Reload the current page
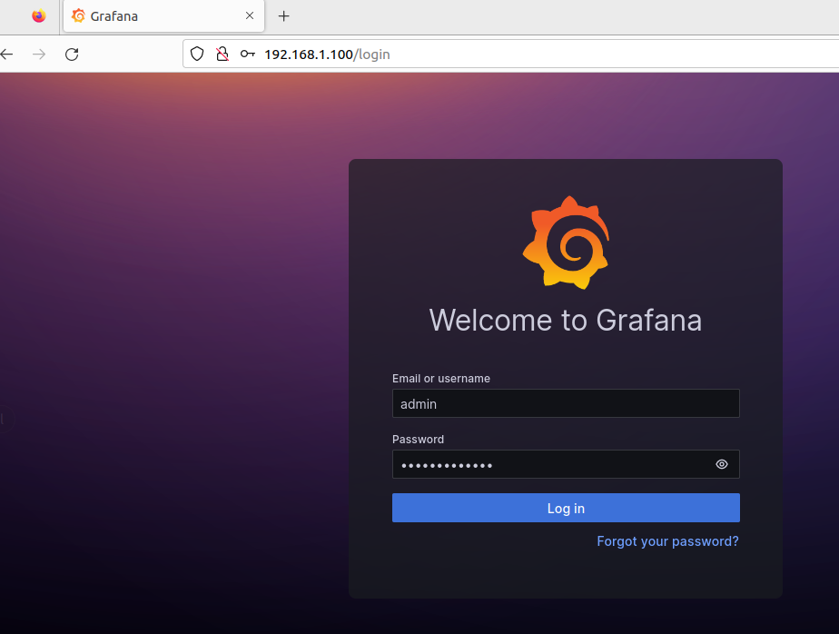839x634 pixels. click(72, 54)
